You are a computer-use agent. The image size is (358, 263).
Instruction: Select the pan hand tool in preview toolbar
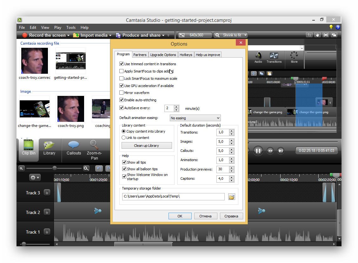point(317,35)
